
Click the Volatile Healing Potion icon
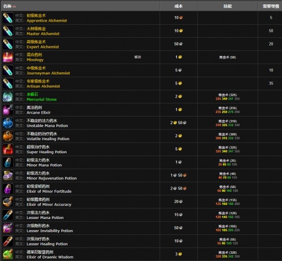[8, 136]
